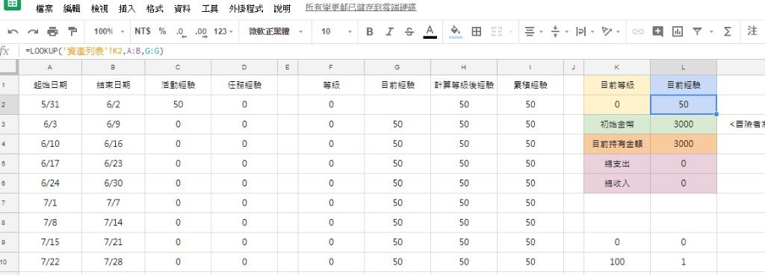Click the print icon
The height and width of the screenshot is (275, 765).
[52, 31]
